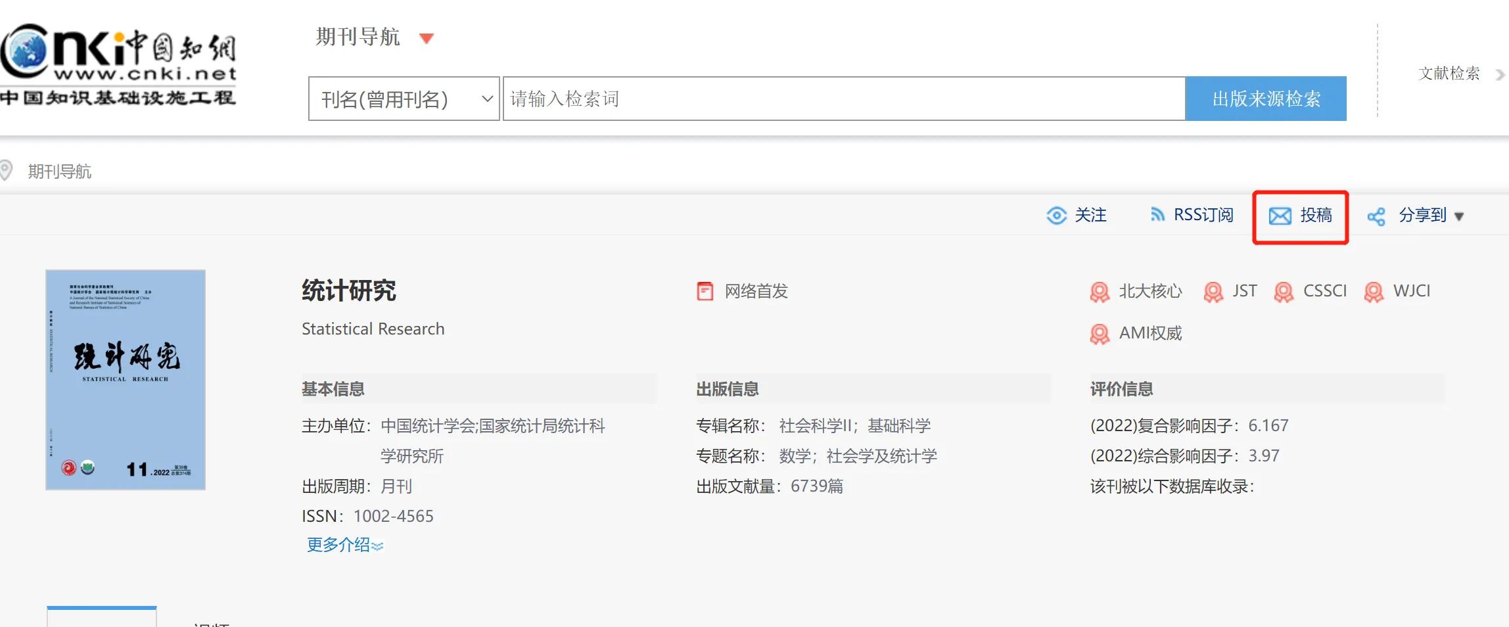Go to 文献检索 literature search
The image size is (1509, 627).
(1448, 74)
